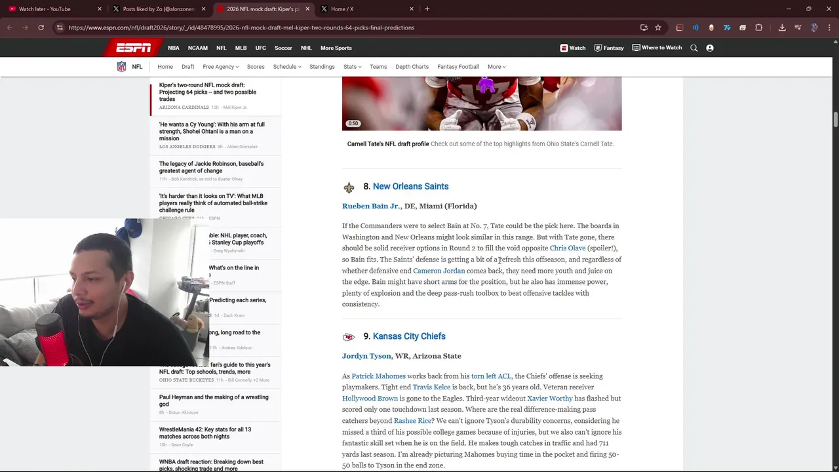Screen dimensions: 839x472
Task: Expand the Stats dropdown
Action: (352, 67)
